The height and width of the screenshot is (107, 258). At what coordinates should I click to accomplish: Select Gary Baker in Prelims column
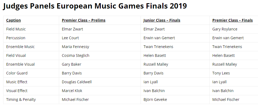coord(71,64)
